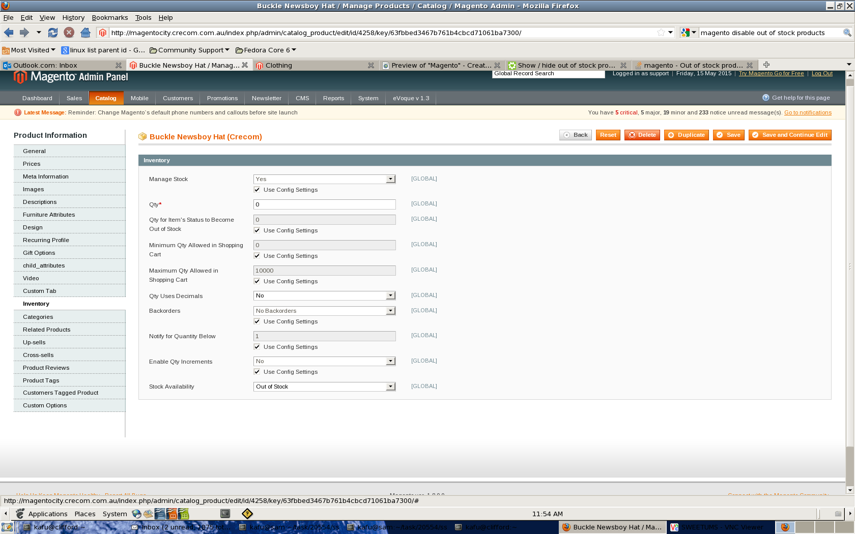The image size is (855, 534).
Task: Launch the web browser from the GNOME panel
Action: click(x=136, y=514)
